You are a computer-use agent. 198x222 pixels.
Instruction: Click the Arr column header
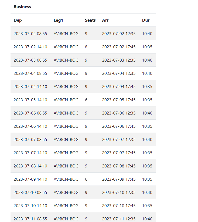pyautogui.click(x=105, y=20)
